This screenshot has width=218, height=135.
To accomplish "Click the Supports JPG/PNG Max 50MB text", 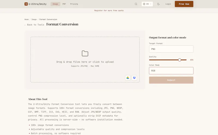I will [x=85, y=66].
